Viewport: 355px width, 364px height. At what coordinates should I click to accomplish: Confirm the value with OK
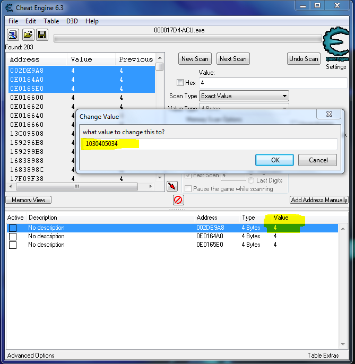tap(275, 160)
